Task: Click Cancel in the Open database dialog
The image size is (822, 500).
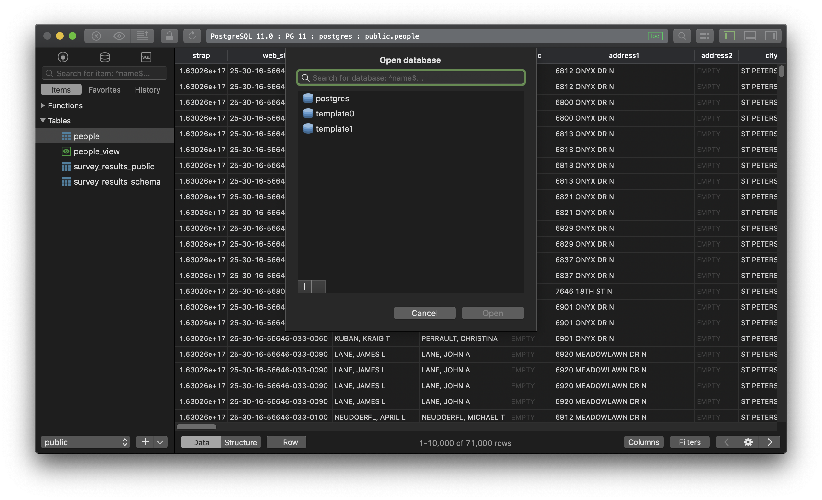Action: click(x=424, y=313)
